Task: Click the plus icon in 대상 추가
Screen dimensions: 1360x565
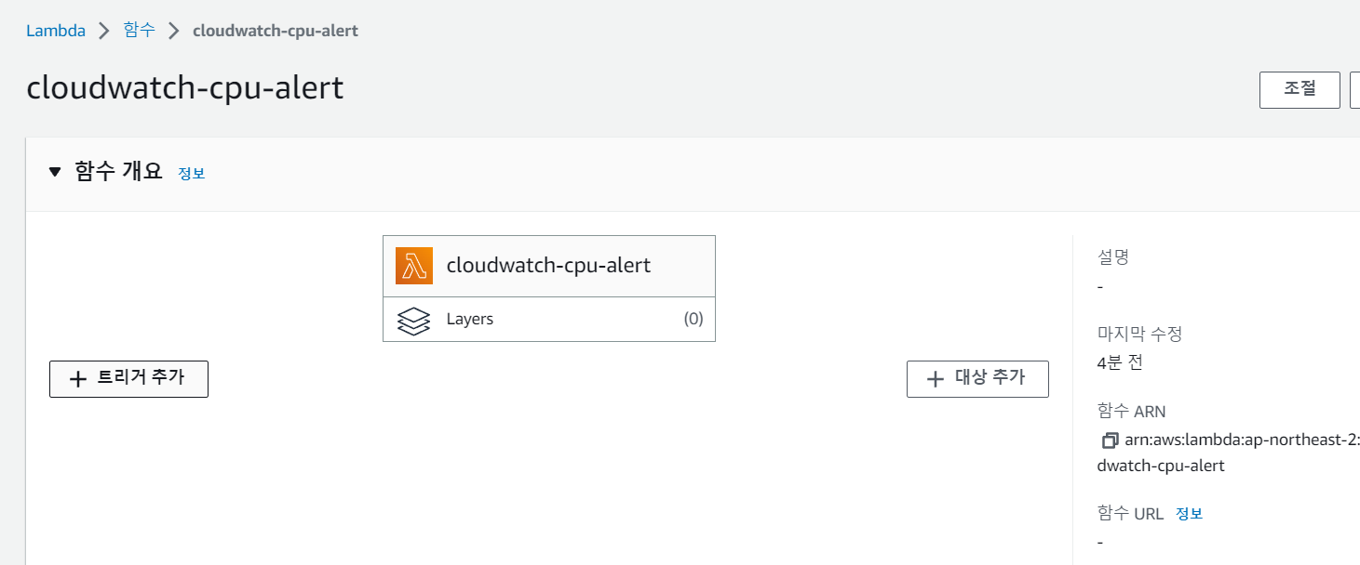Action: tap(936, 379)
